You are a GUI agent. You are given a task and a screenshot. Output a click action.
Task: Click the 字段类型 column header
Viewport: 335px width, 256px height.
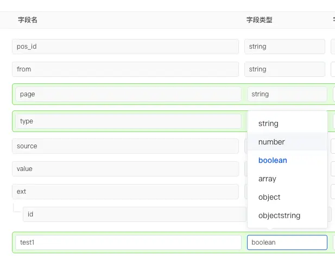coord(259,20)
